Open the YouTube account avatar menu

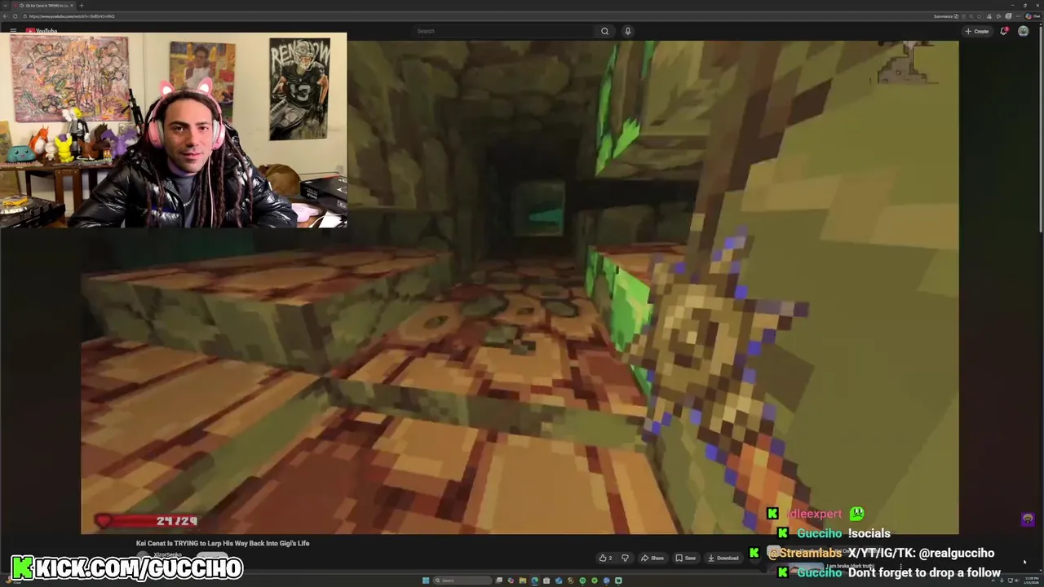click(x=1023, y=31)
